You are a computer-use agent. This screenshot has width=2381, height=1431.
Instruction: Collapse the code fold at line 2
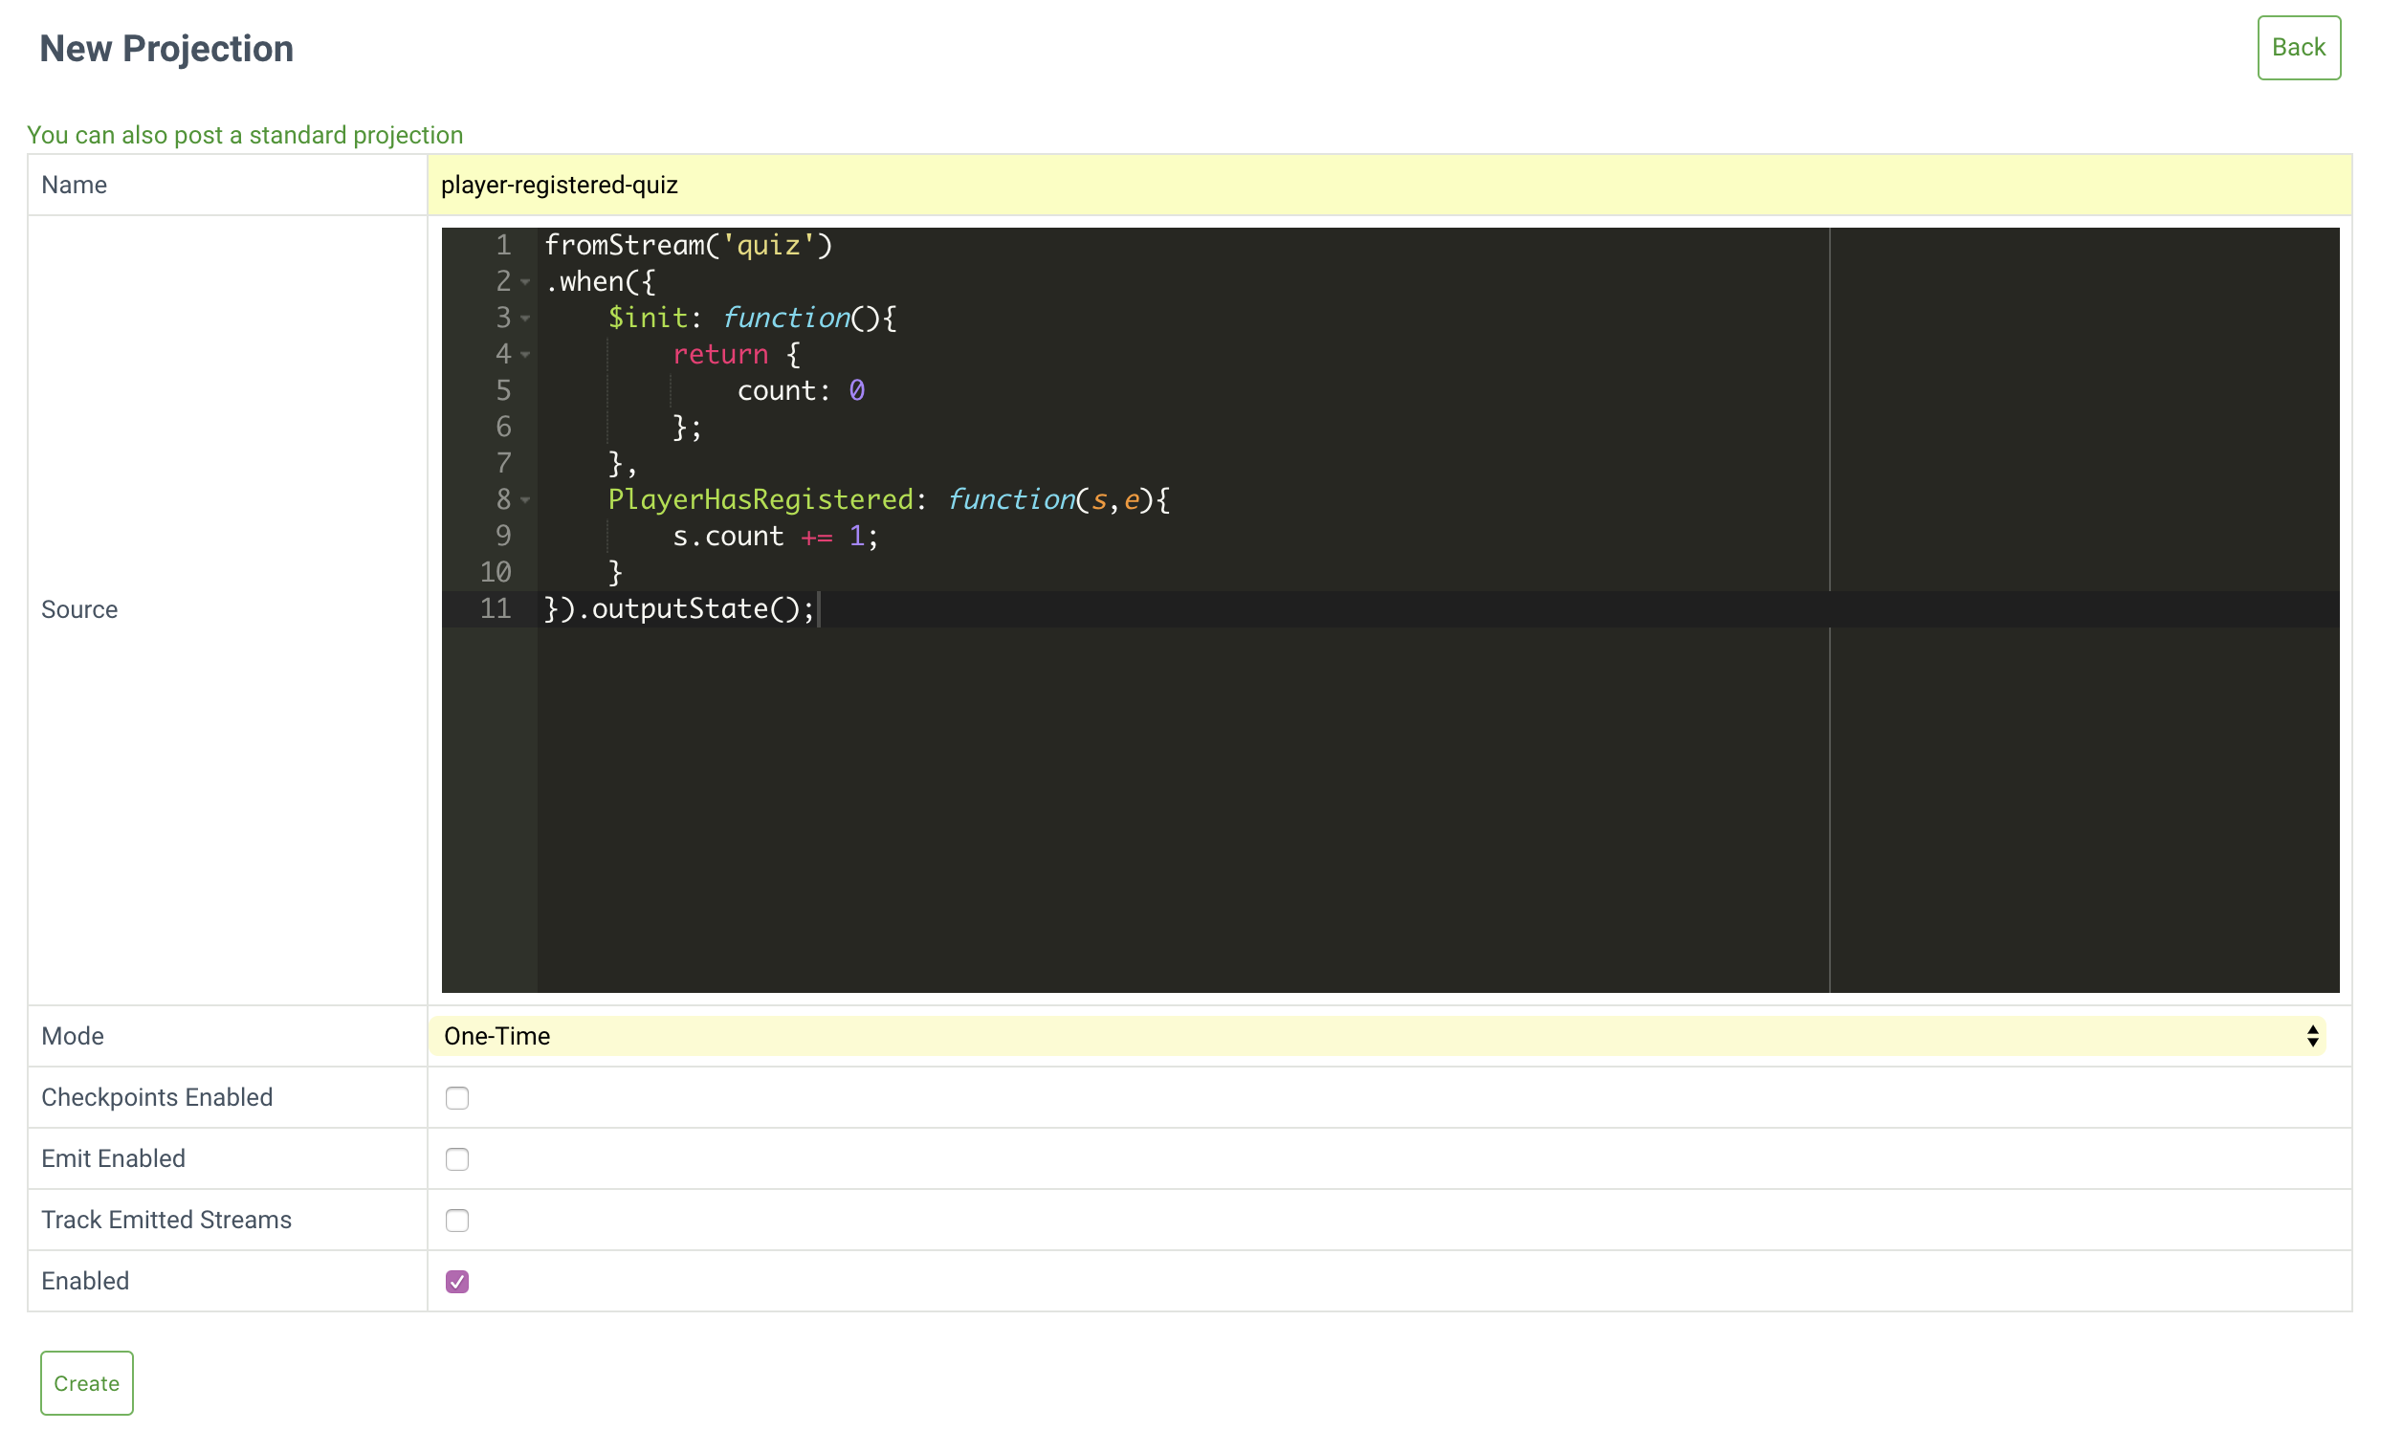pyautogui.click(x=525, y=282)
